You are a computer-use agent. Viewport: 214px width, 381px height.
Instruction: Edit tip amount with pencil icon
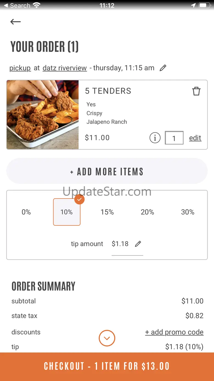(x=138, y=244)
